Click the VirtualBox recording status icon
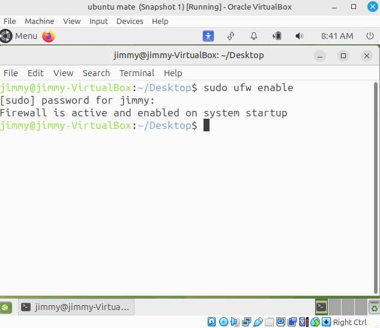Image resolution: width=380 pixels, height=328 pixels. (x=292, y=322)
